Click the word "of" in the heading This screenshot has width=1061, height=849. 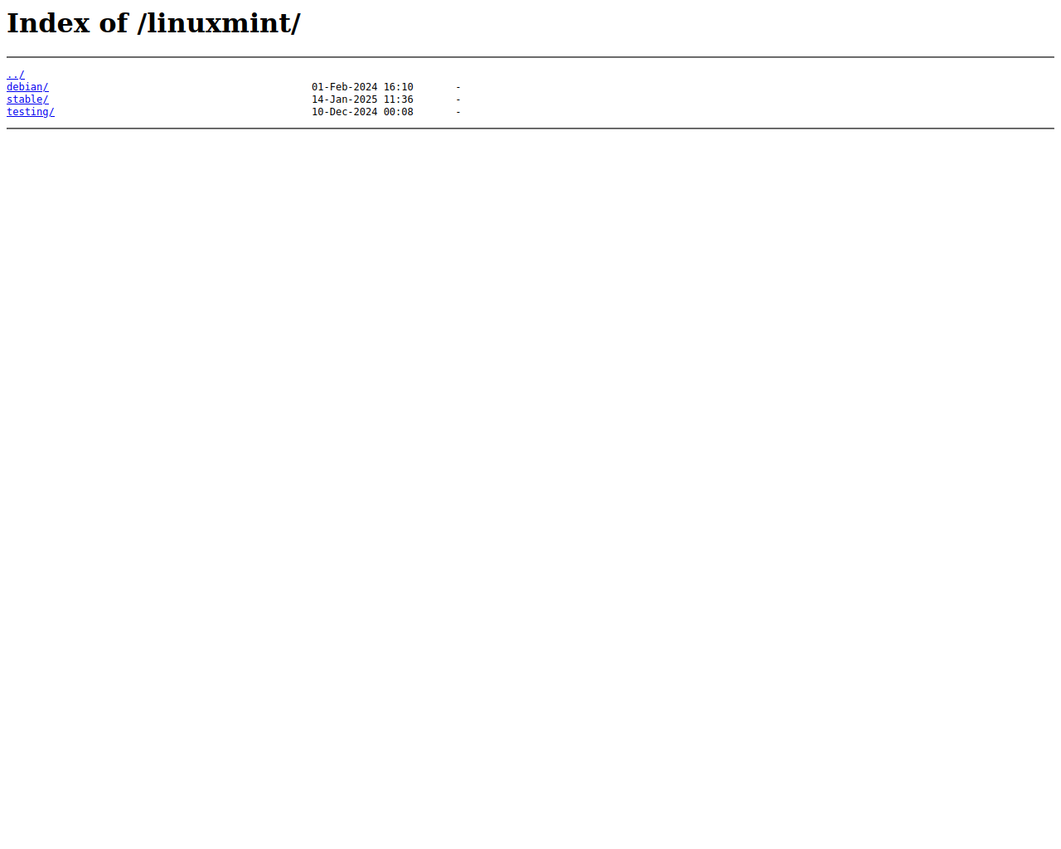114,23
